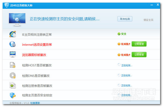Screen dimensions: 163x107
Task: Click 正在检测 status for DNS row
Action: coord(126,75)
